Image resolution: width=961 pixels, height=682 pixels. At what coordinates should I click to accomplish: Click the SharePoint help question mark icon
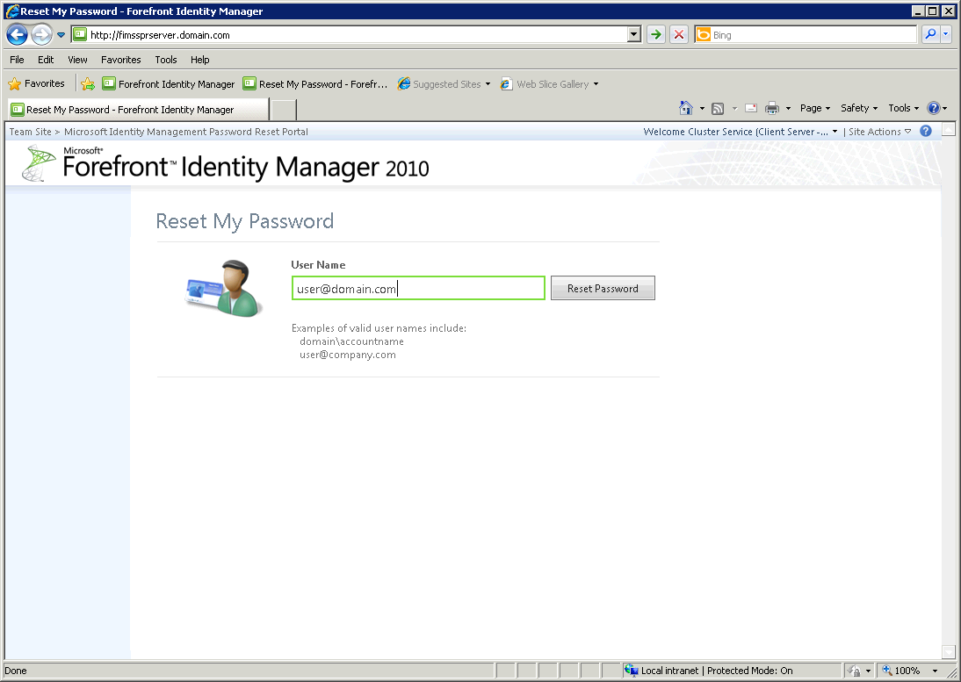(x=926, y=131)
